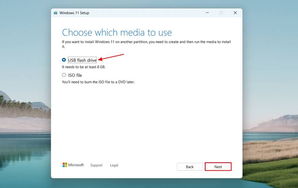
Task: Click the 'It needs to be at least 8 GB' note
Action: point(84,67)
